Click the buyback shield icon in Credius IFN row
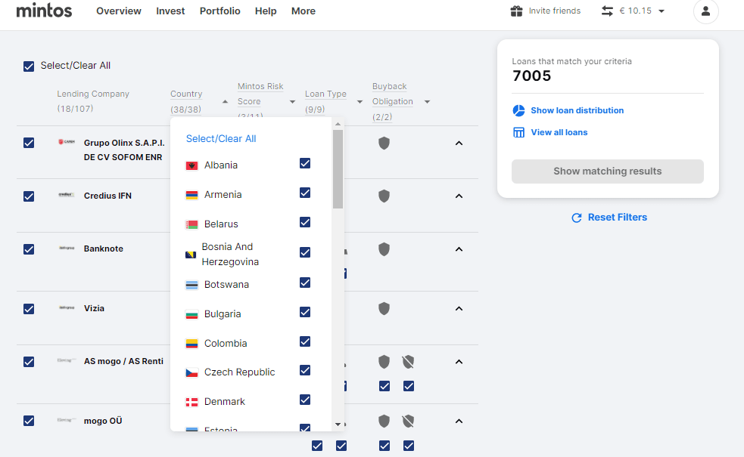The image size is (744, 457). [384, 196]
